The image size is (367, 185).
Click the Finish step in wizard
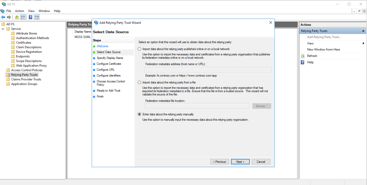pyautogui.click(x=100, y=97)
